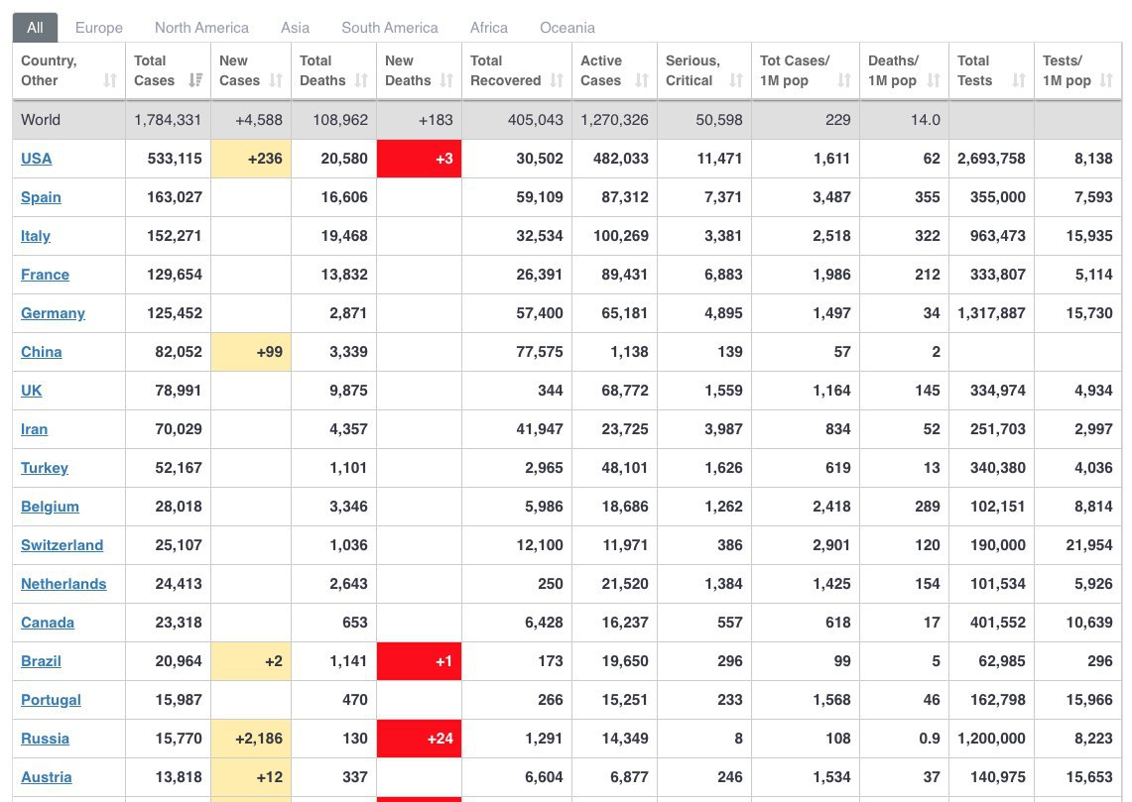Click the Turkey link
1132x802 pixels.
(45, 468)
